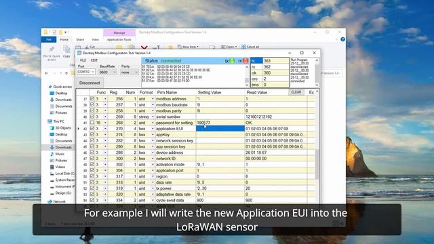Toggle checkbox for region row
Screen dimensions: 434x244
click(x=92, y=176)
